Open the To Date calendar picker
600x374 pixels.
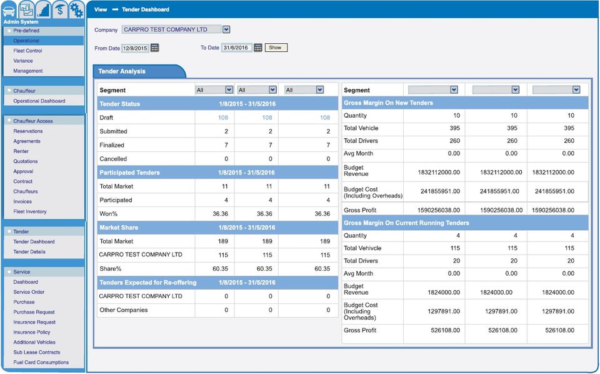[258, 48]
